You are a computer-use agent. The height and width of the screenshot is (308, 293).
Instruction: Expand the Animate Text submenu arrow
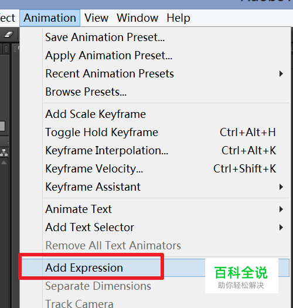point(281,209)
